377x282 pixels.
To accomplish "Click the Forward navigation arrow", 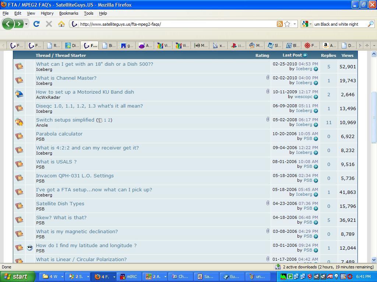I will click(19, 24).
